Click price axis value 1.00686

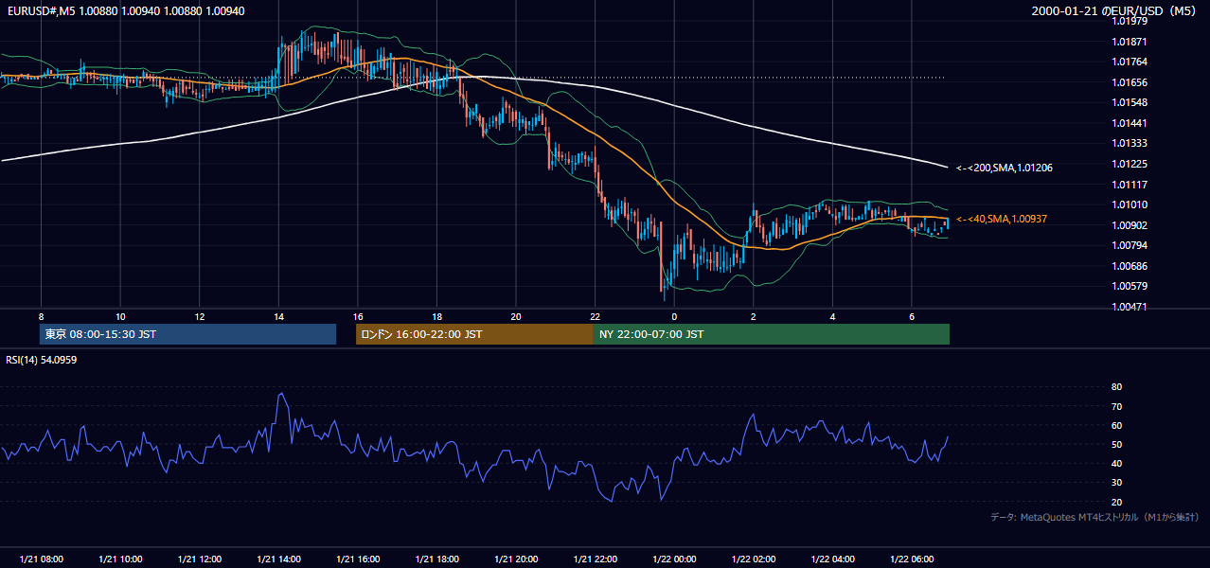coord(1130,266)
